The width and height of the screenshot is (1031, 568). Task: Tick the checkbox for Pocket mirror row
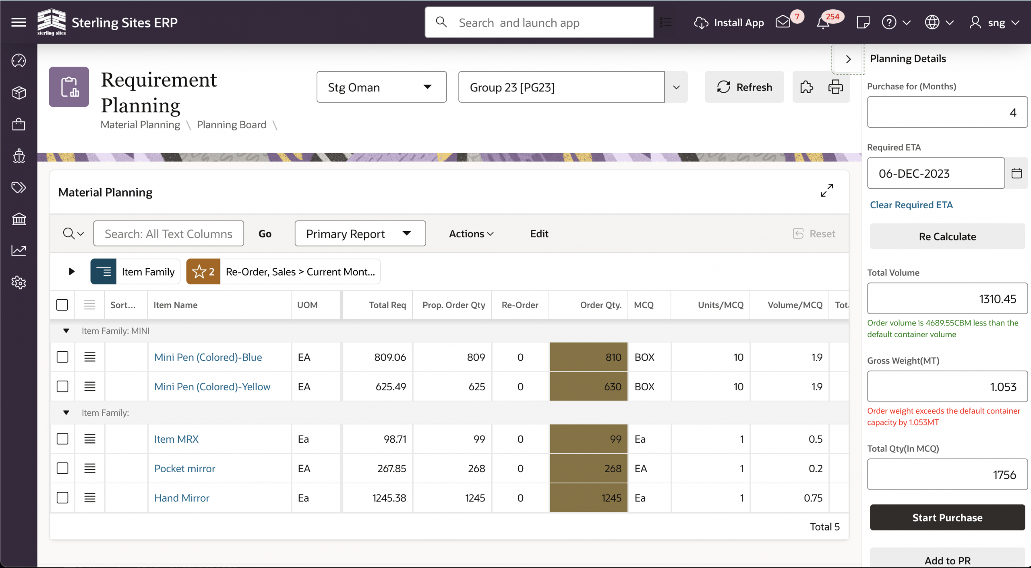[x=62, y=468]
